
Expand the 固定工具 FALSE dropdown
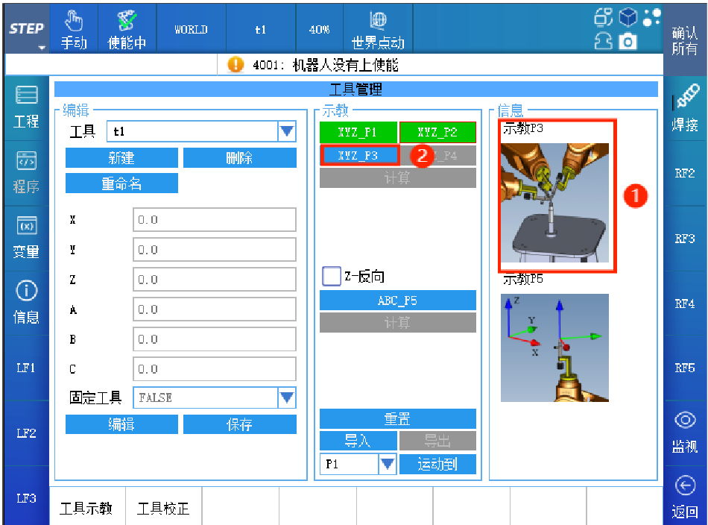[287, 398]
